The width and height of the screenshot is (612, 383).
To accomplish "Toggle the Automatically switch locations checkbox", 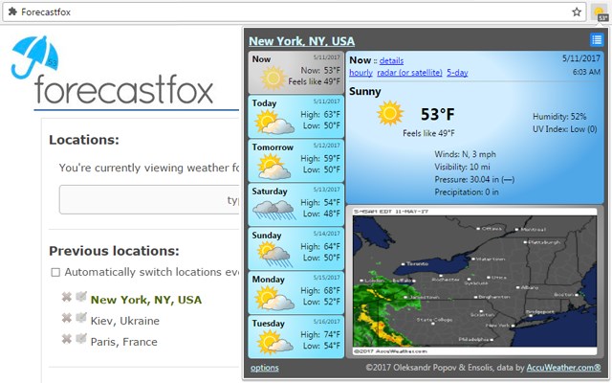I will [55, 272].
